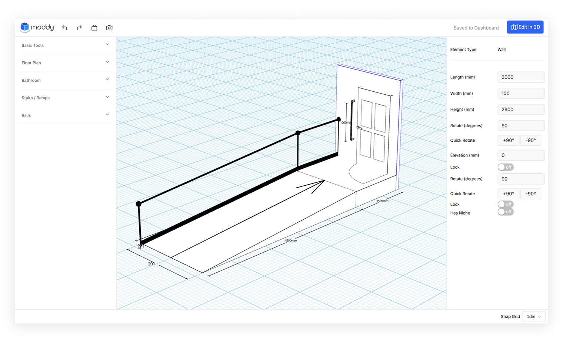Click the Width (mm) field

[x=521, y=93]
